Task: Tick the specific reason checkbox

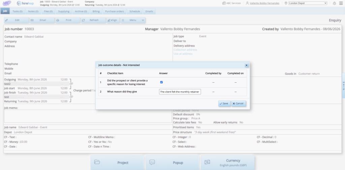Action: (161, 82)
